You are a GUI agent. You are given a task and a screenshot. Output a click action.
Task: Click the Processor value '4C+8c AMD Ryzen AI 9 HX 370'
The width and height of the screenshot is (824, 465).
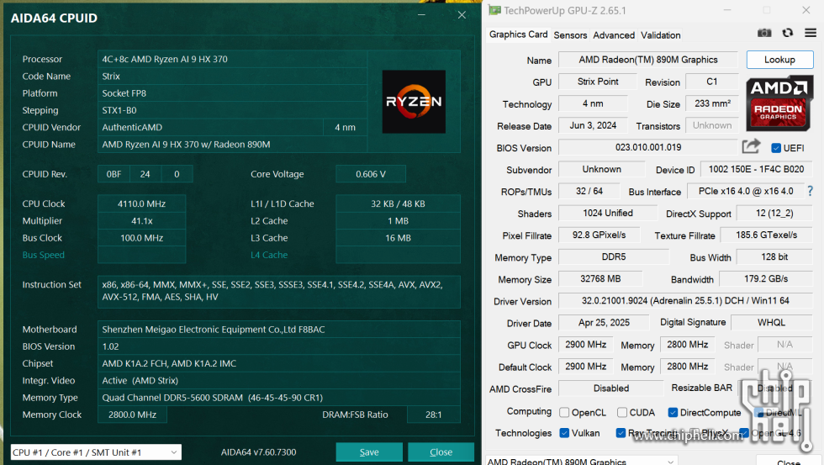(165, 59)
